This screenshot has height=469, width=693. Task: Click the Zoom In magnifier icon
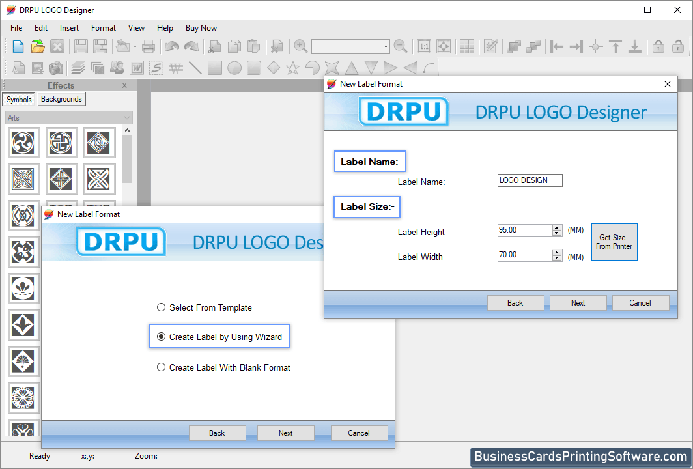click(x=300, y=46)
